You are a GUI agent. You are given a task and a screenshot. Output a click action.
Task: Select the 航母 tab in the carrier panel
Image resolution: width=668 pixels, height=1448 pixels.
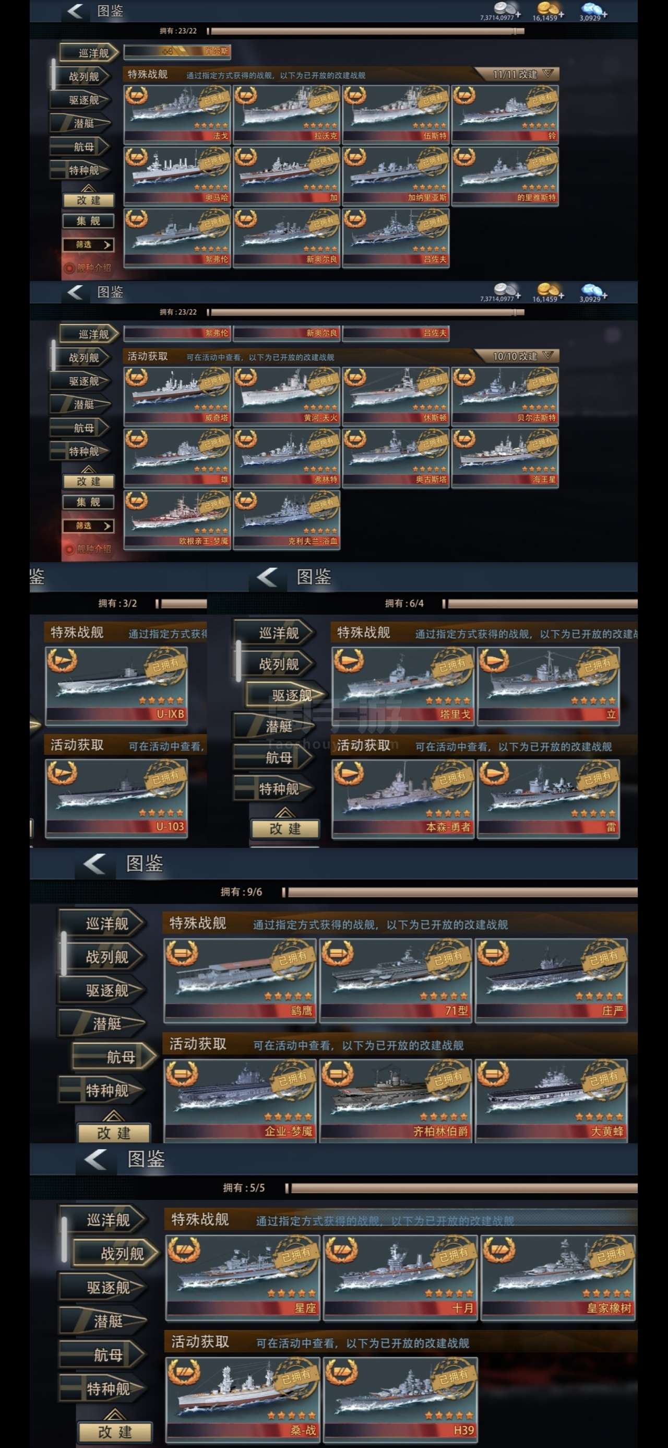[x=115, y=1057]
